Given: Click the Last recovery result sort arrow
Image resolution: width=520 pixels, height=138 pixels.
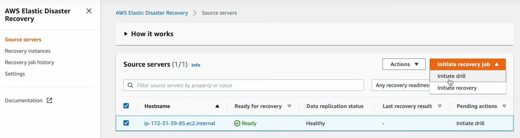Looking at the screenshot, I should coord(439,106).
